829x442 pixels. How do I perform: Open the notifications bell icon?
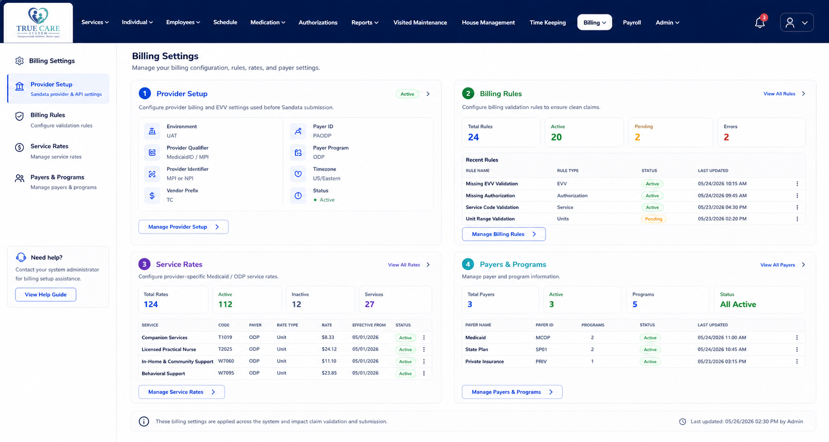[x=759, y=23]
